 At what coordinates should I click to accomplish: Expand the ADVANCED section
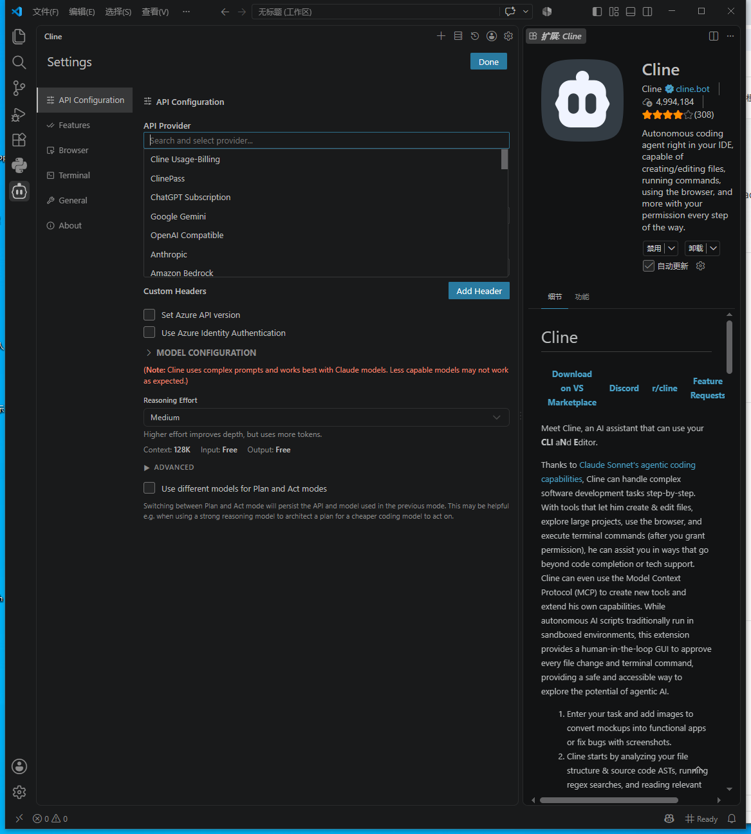point(169,467)
